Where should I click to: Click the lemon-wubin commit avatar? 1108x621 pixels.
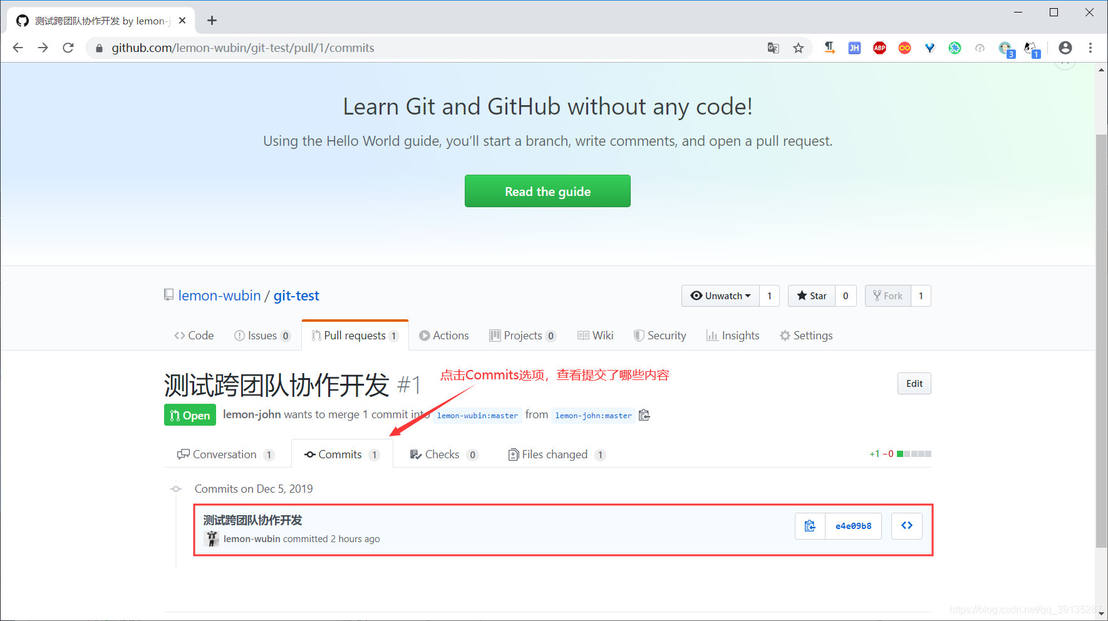[212, 538]
